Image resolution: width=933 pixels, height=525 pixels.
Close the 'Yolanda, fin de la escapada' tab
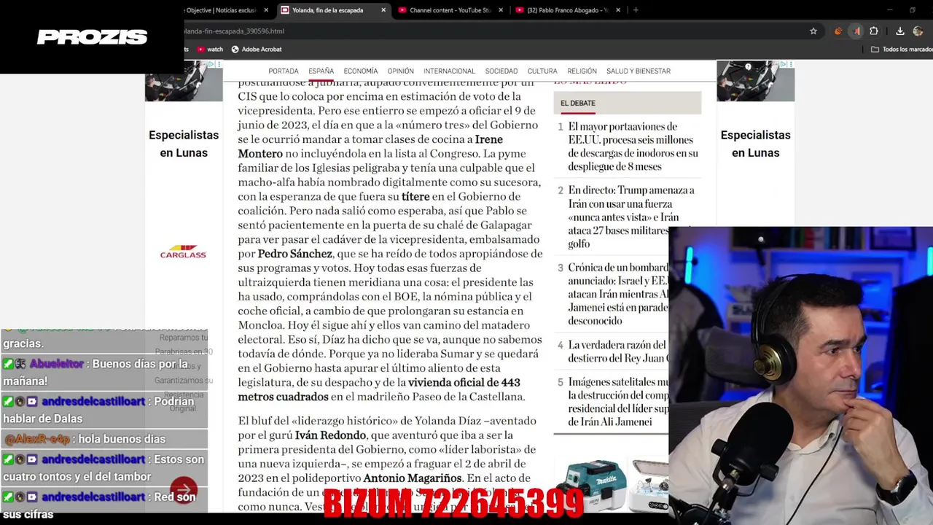pos(383,10)
